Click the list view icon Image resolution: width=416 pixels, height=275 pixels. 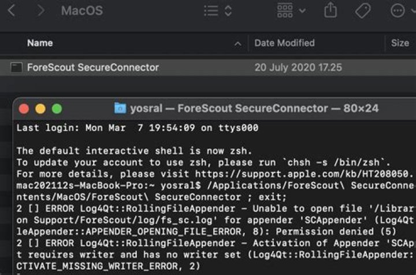click(211, 10)
